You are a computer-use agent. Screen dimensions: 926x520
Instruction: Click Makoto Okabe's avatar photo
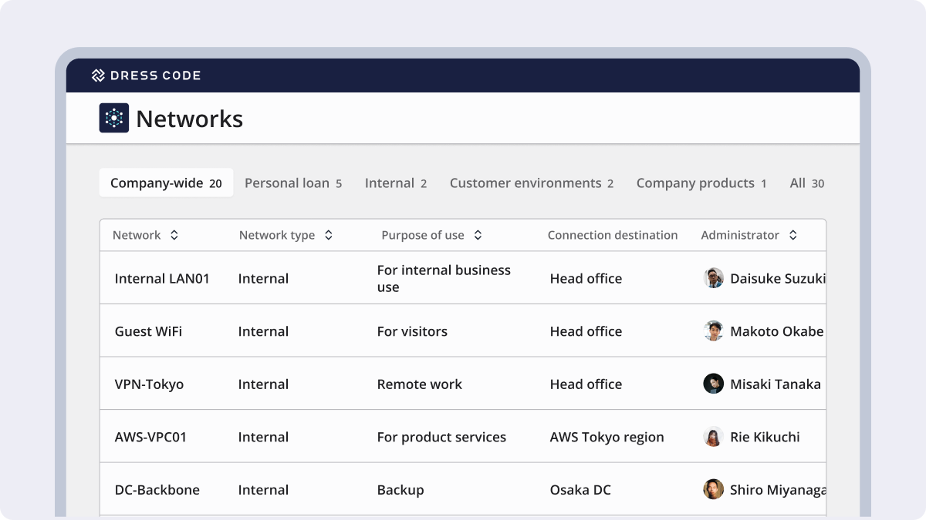click(x=713, y=330)
